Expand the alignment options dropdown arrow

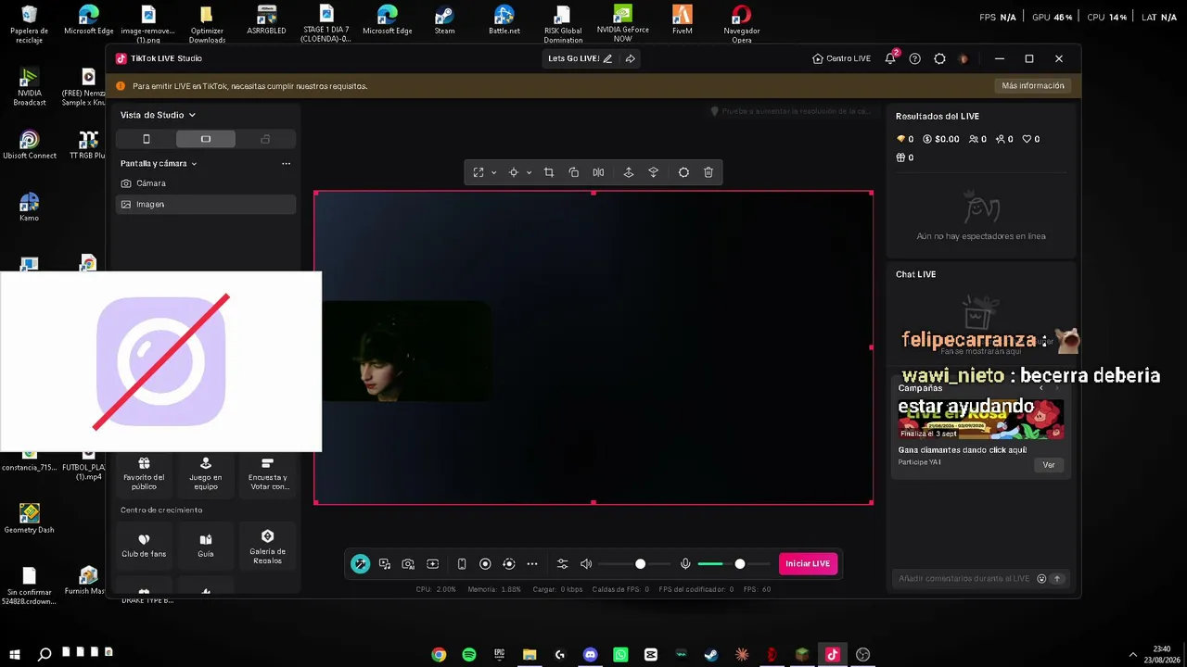pos(529,172)
